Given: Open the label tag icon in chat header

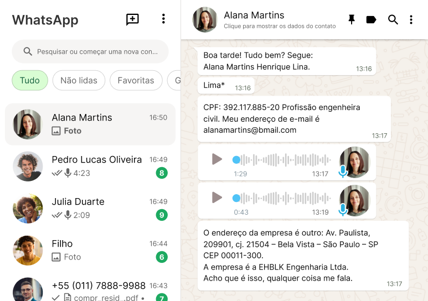Looking at the screenshot, I should click(371, 20).
